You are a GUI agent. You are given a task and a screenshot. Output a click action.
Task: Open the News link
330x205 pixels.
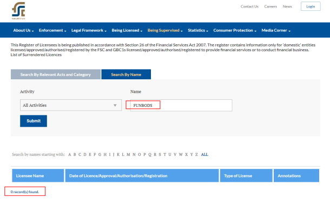click(x=287, y=6)
